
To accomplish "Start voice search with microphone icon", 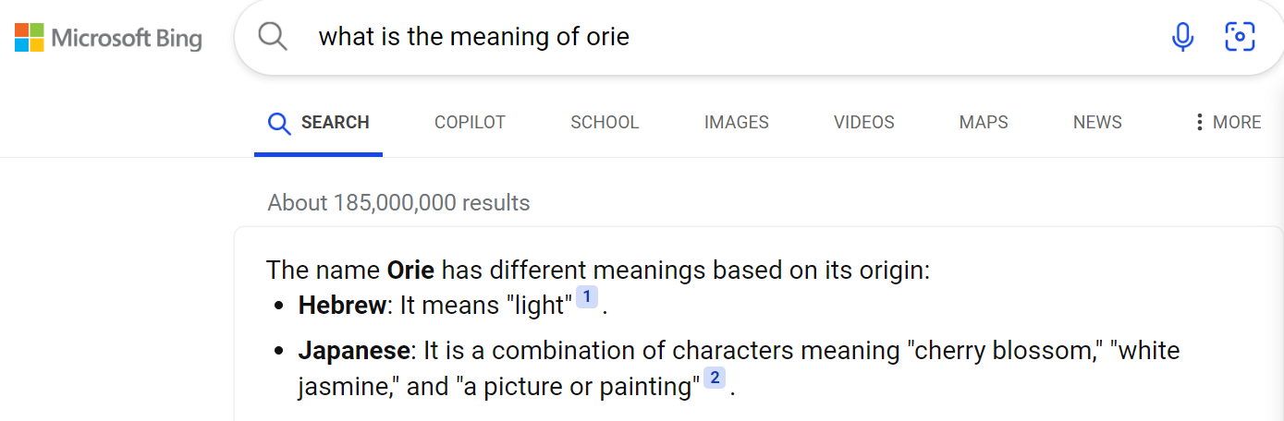I will (x=1182, y=37).
